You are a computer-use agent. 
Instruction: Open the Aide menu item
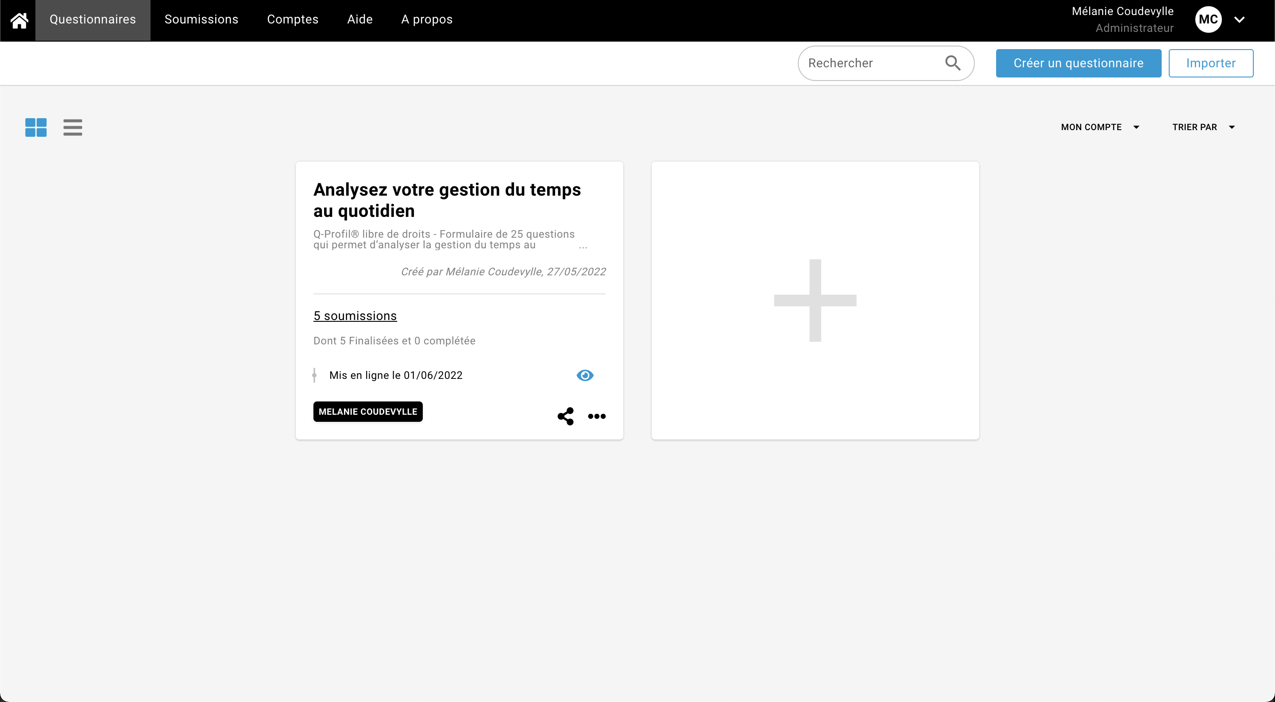[359, 20]
